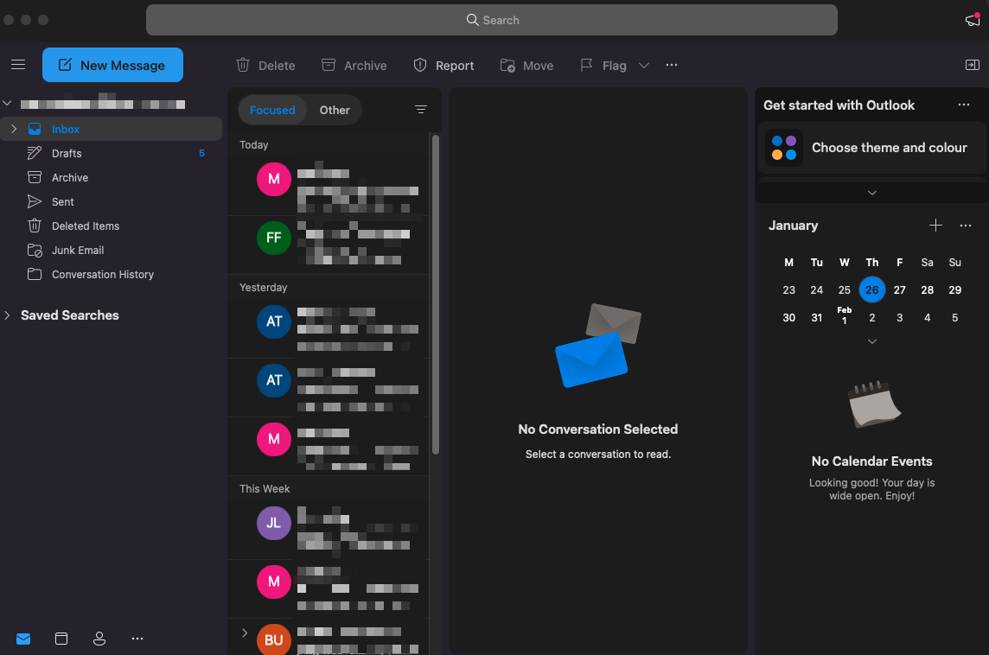Switch to Calendar view icon

(61, 639)
